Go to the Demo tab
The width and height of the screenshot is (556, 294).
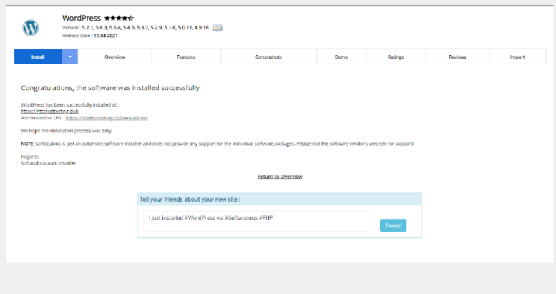pos(341,57)
